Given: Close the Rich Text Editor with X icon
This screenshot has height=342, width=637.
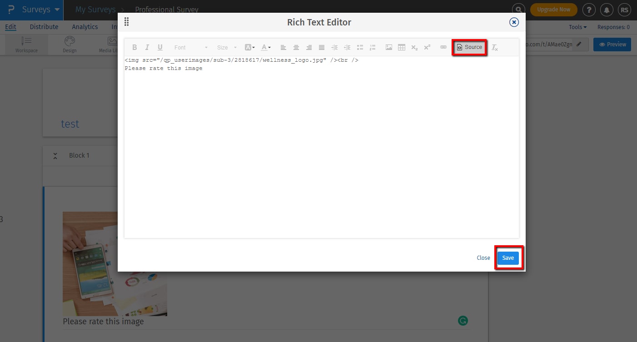Looking at the screenshot, I should [514, 22].
